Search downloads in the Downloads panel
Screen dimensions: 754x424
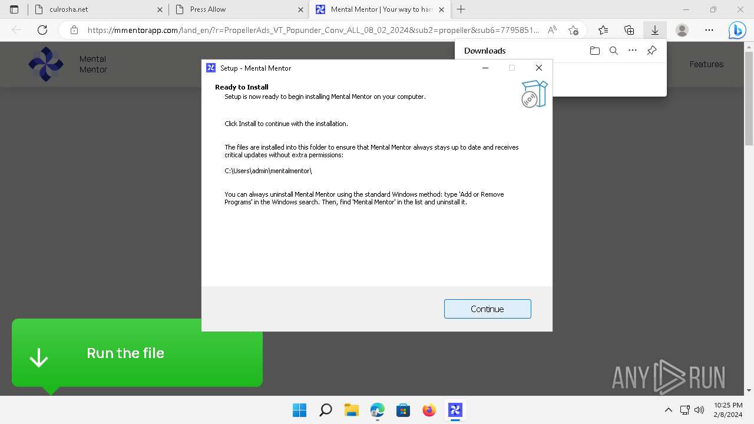click(613, 51)
